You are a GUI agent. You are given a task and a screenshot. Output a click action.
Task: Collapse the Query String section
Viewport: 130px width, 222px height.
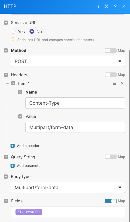point(6,157)
